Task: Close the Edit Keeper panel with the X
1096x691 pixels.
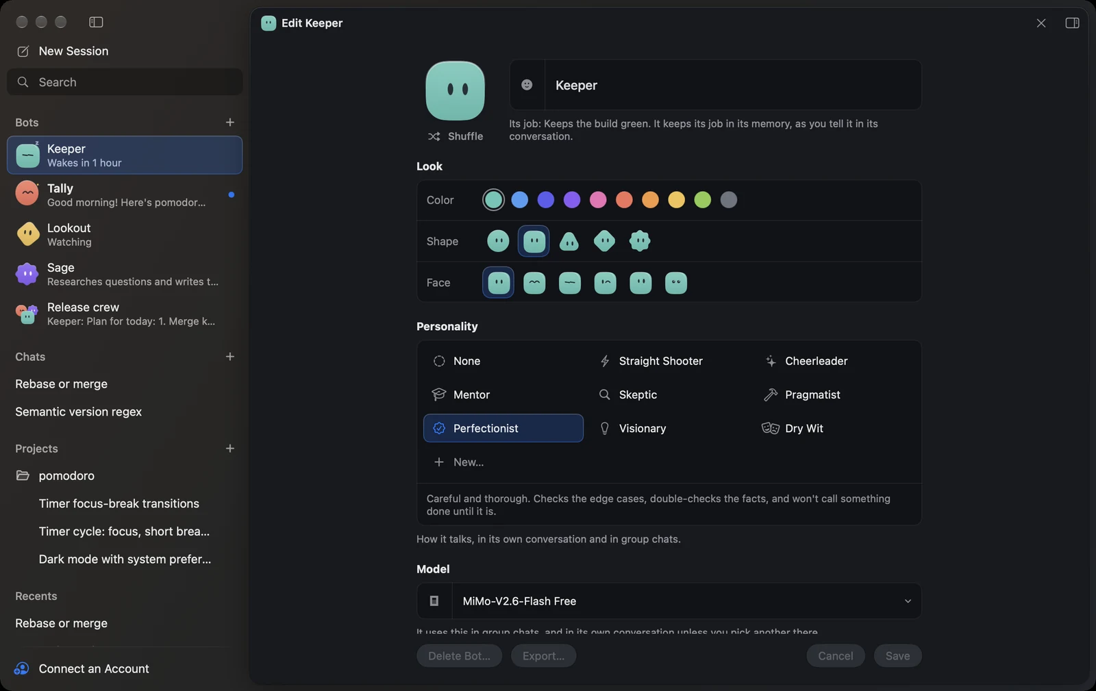Action: coord(1041,23)
